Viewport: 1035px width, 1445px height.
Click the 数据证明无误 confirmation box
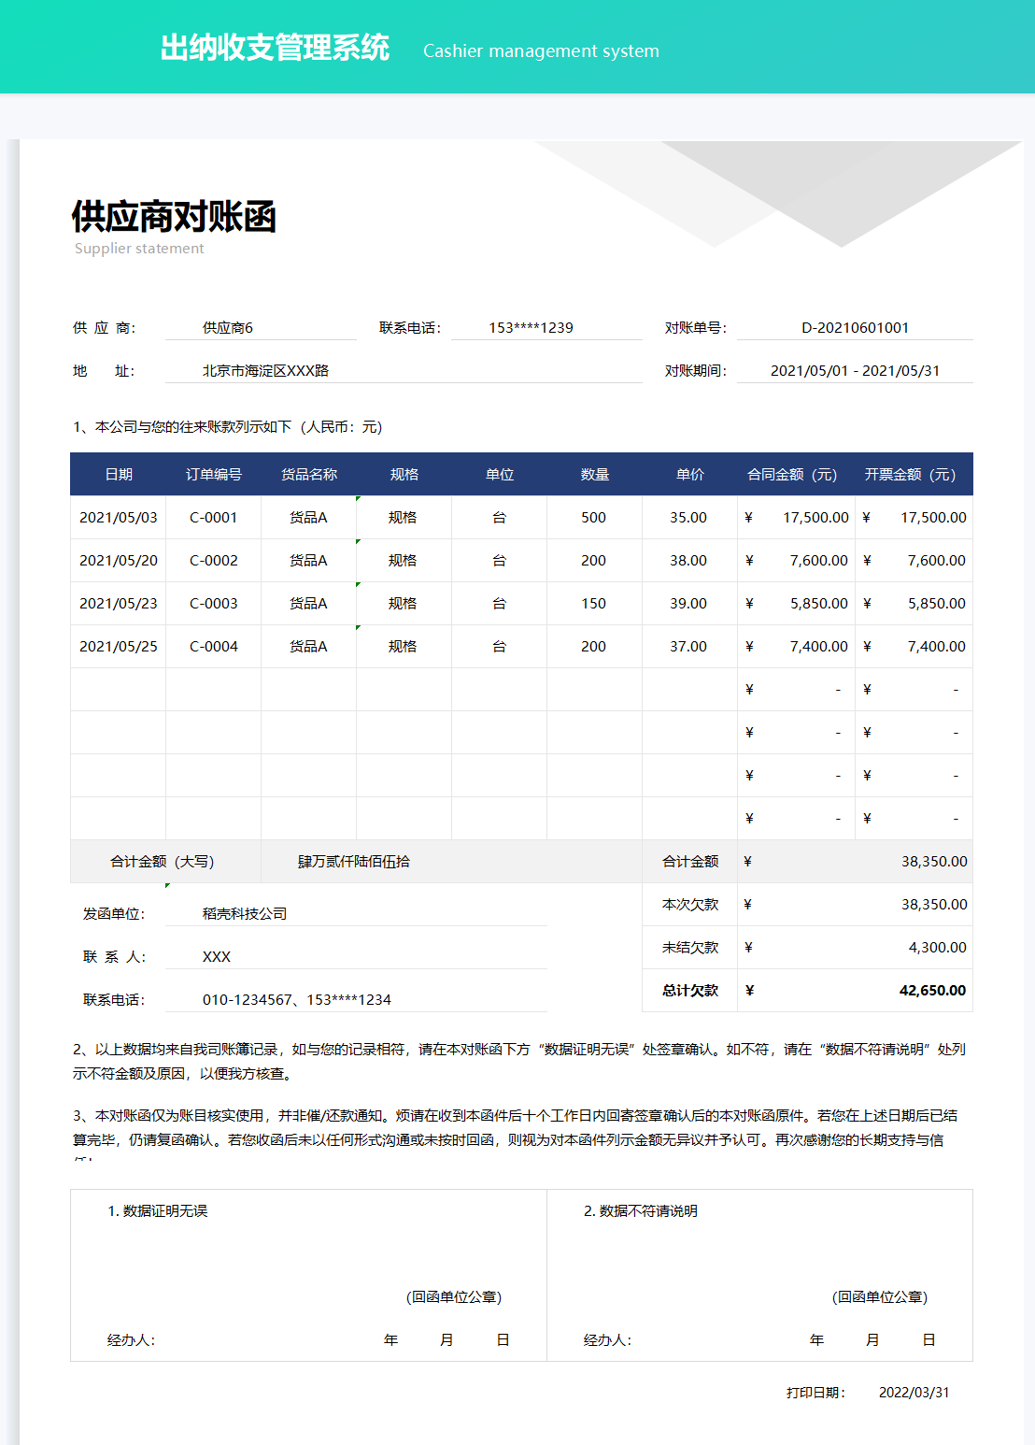(x=308, y=1271)
